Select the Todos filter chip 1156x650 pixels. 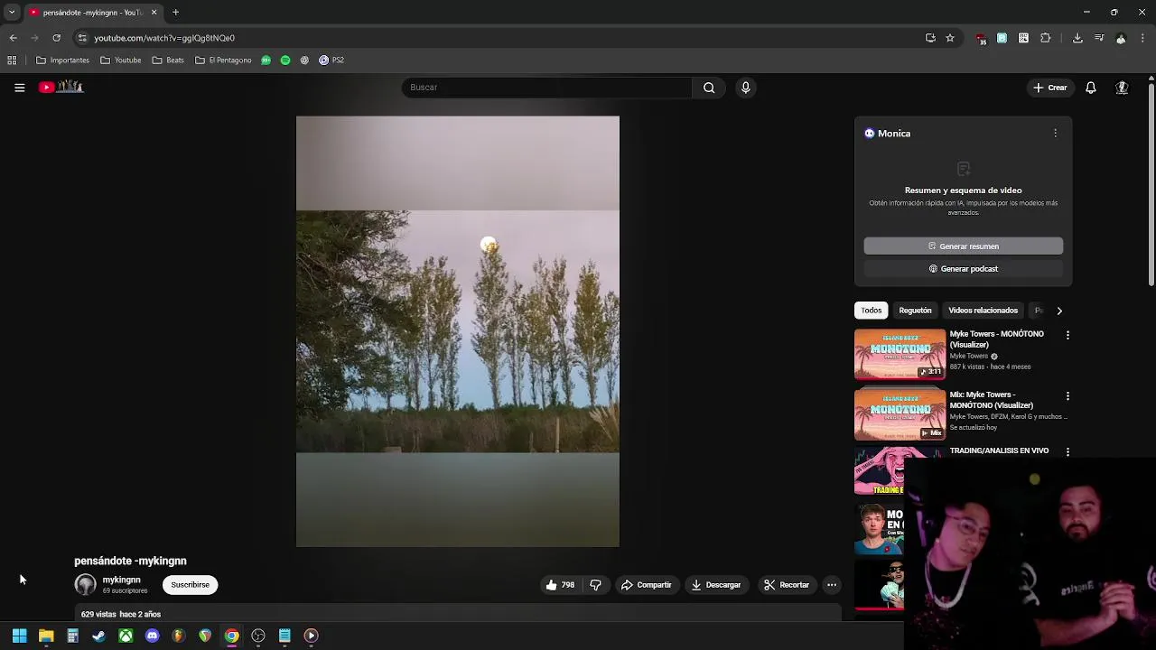click(x=872, y=311)
